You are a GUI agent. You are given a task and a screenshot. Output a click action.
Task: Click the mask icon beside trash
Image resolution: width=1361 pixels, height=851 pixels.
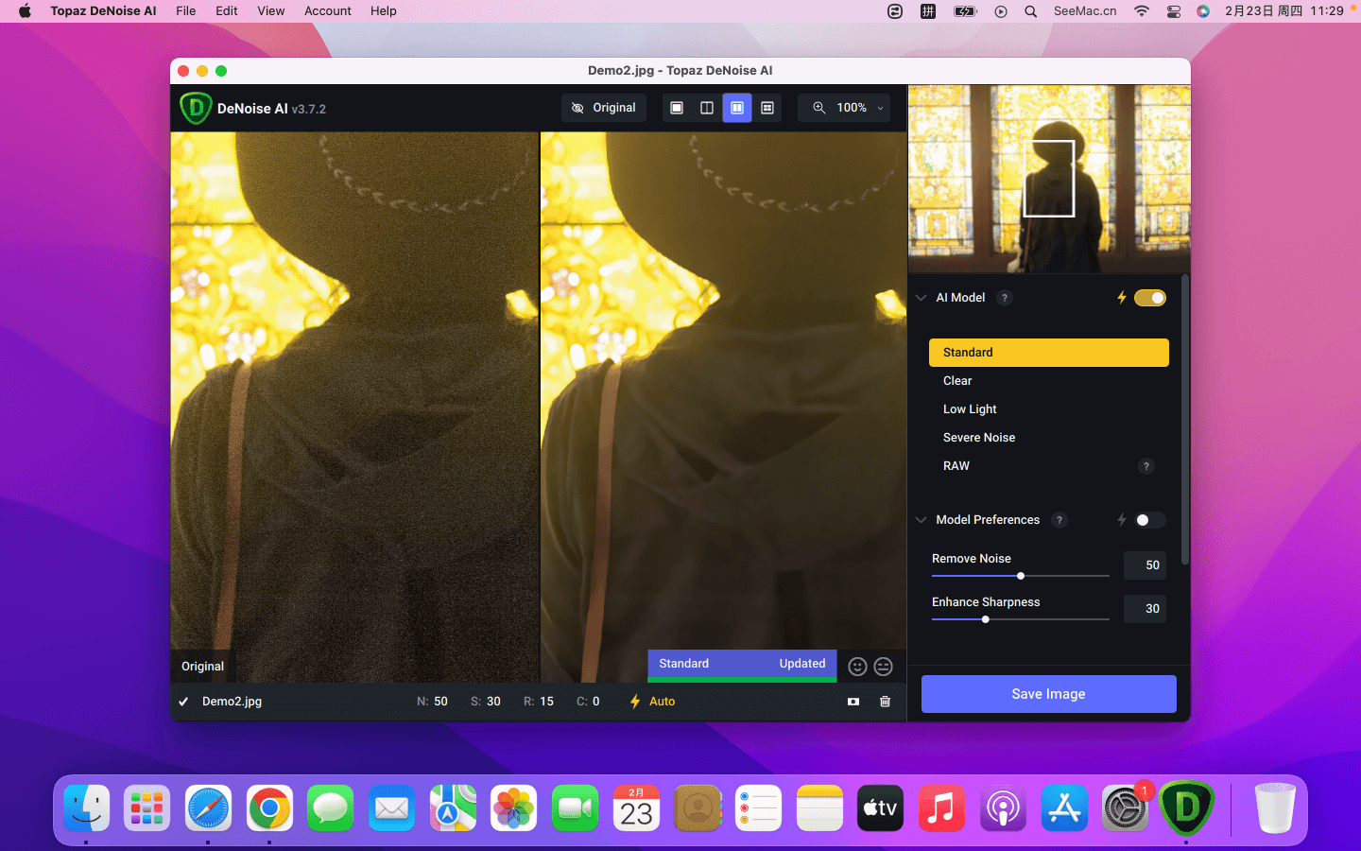853,702
